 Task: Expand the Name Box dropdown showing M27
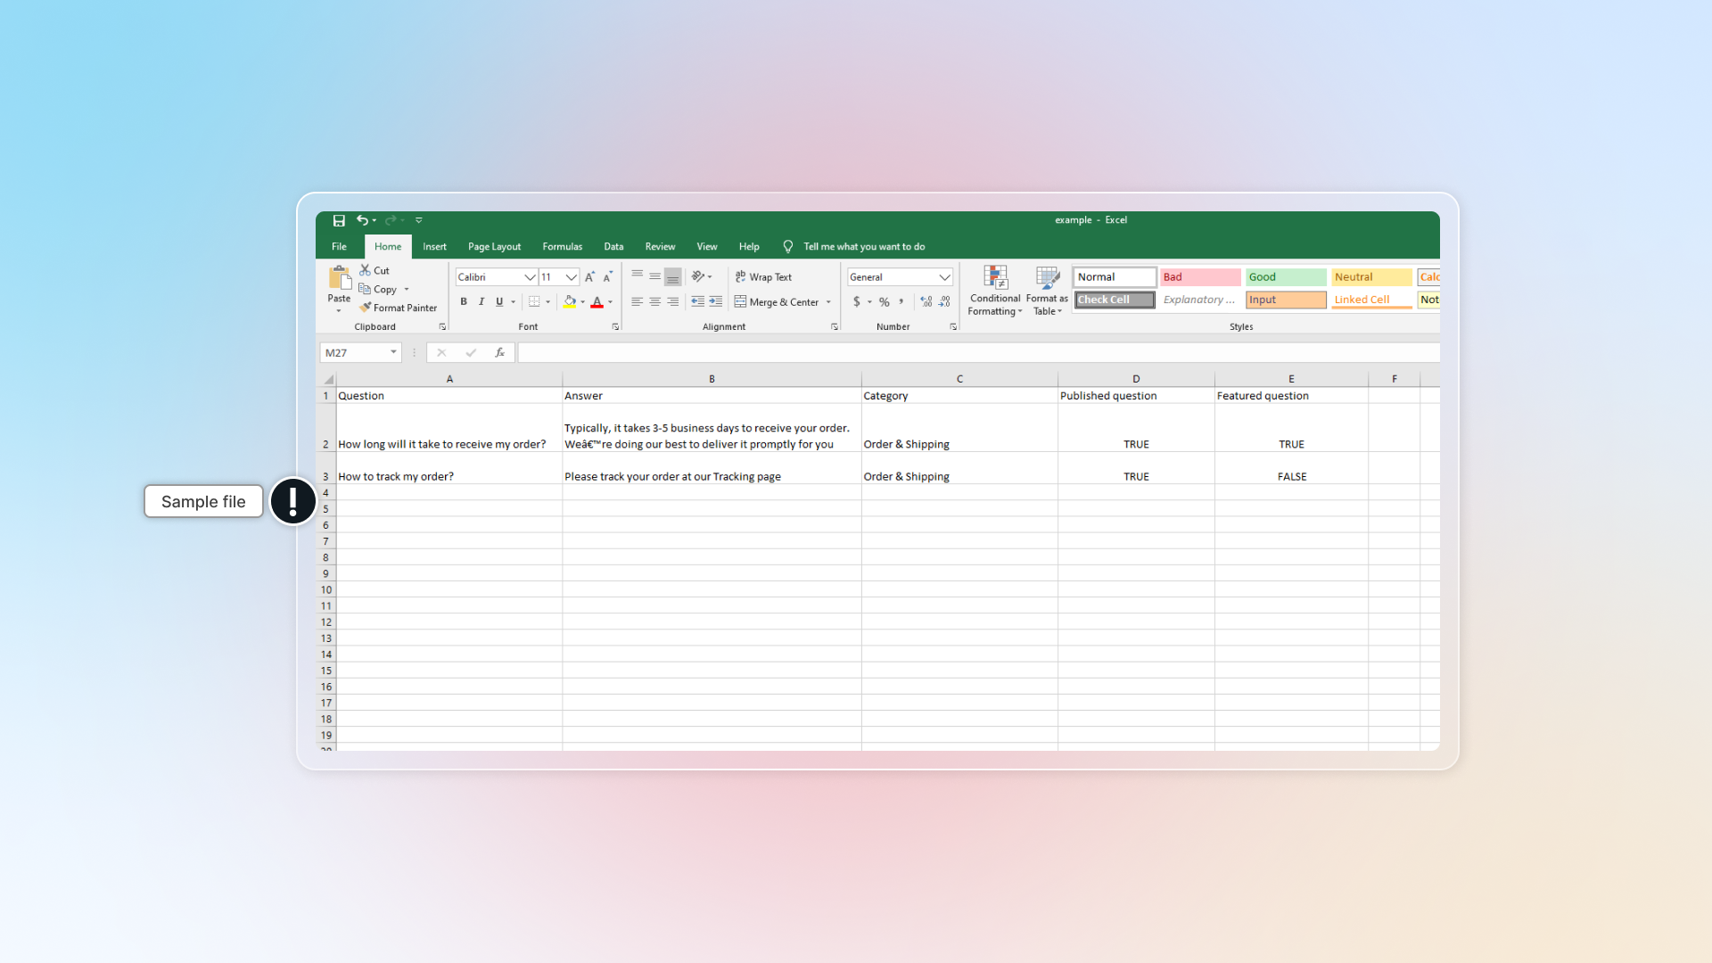click(x=394, y=352)
